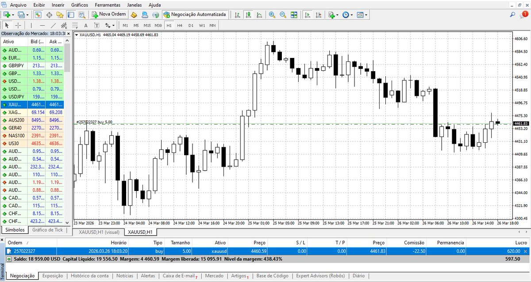
Task: Toggle the chart auto-scroll button
Action: tap(308, 15)
